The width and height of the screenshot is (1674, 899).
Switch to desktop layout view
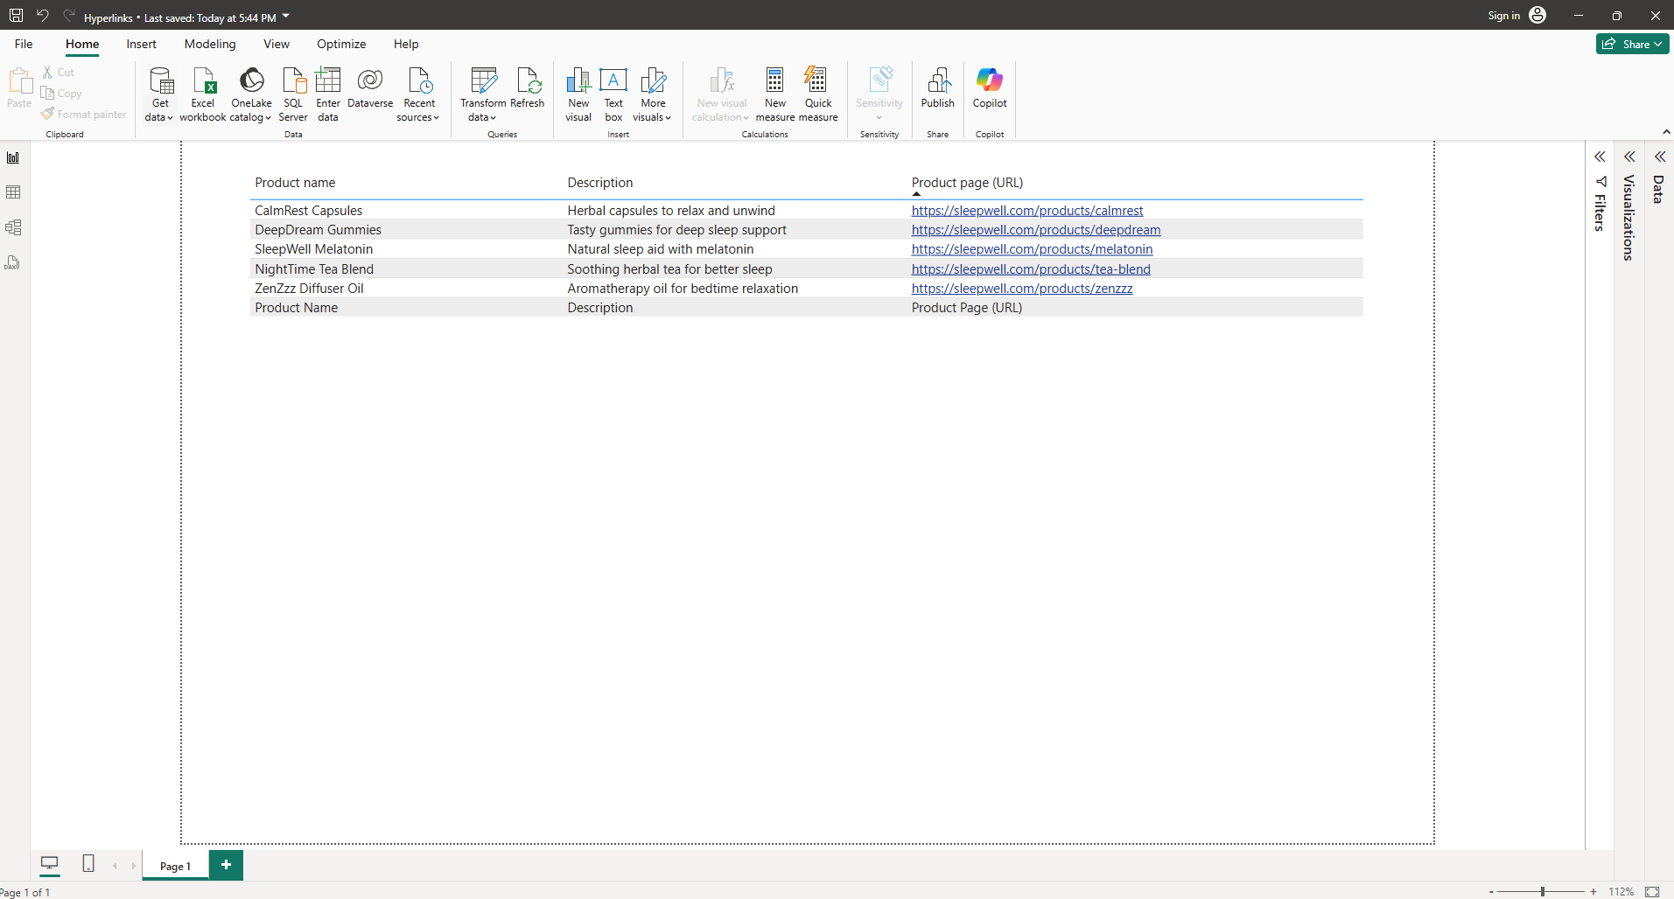coord(50,864)
